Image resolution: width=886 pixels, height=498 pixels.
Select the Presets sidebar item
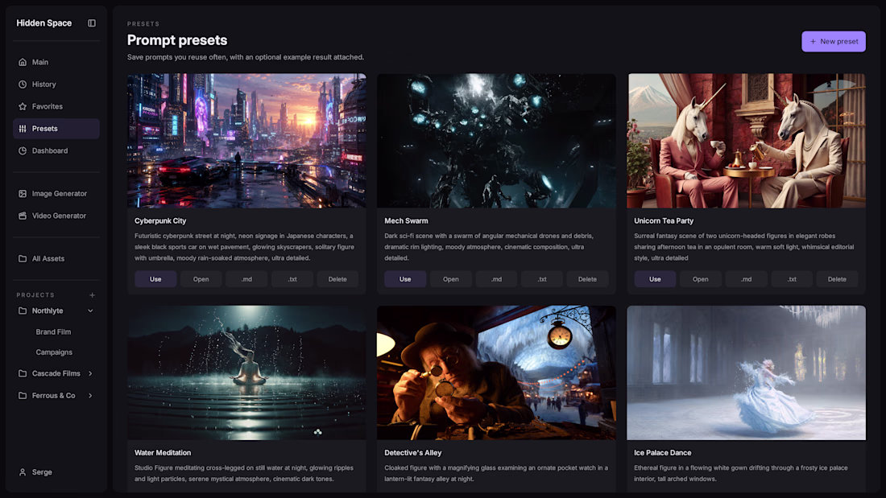coord(56,129)
